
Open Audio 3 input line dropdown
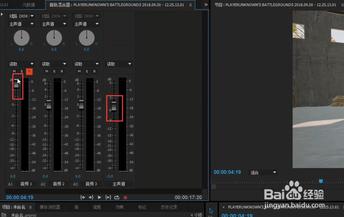[86, 16]
